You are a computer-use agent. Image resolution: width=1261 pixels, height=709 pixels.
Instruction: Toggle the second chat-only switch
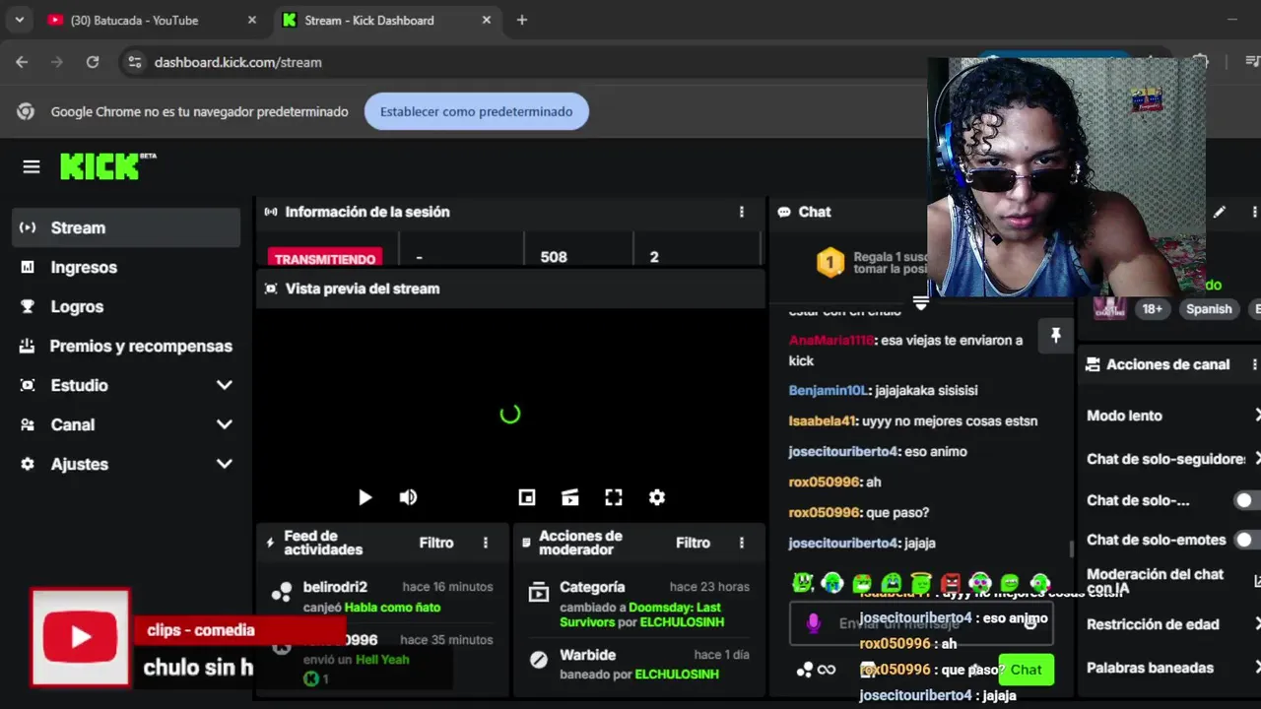coord(1247,500)
